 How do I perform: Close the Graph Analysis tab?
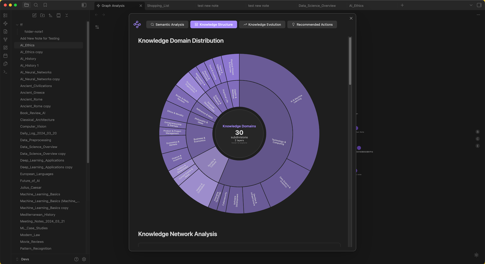[x=141, y=6]
